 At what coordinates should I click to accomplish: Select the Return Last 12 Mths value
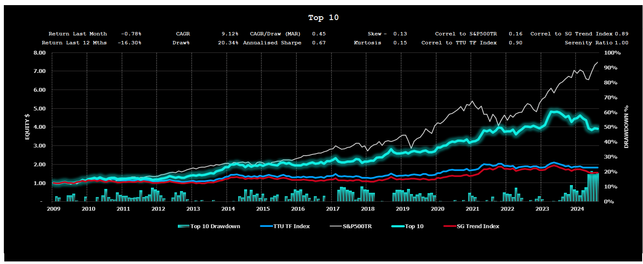(x=129, y=43)
